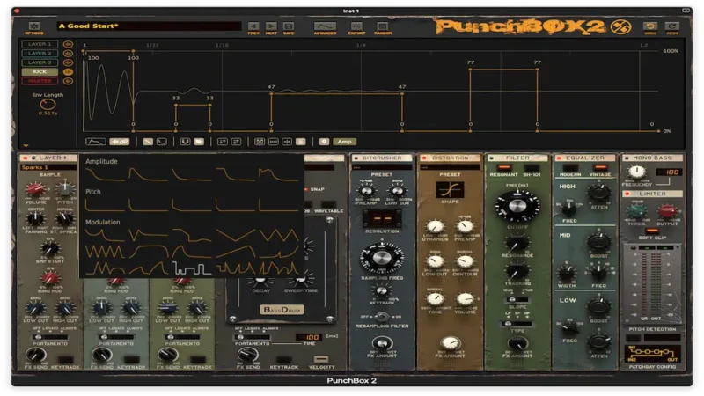Click the magnet snap envelope icon
Viewport: 704px width, 396px height.
[185, 142]
